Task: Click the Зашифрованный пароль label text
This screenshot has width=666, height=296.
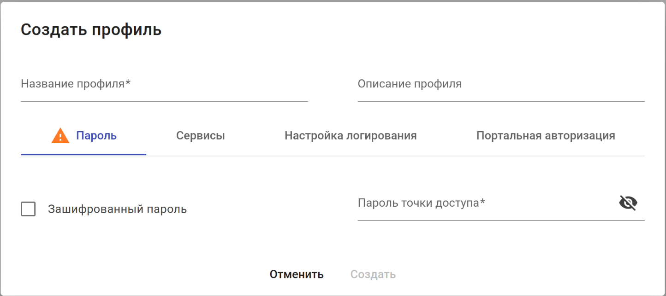Action: (x=117, y=209)
